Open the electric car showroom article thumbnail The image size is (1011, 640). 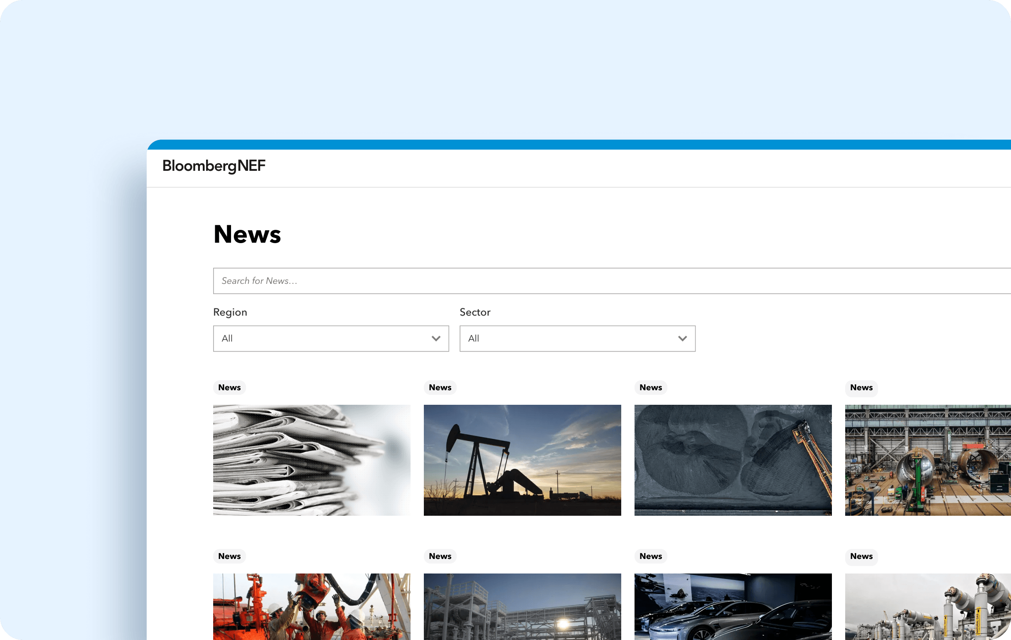[733, 606]
